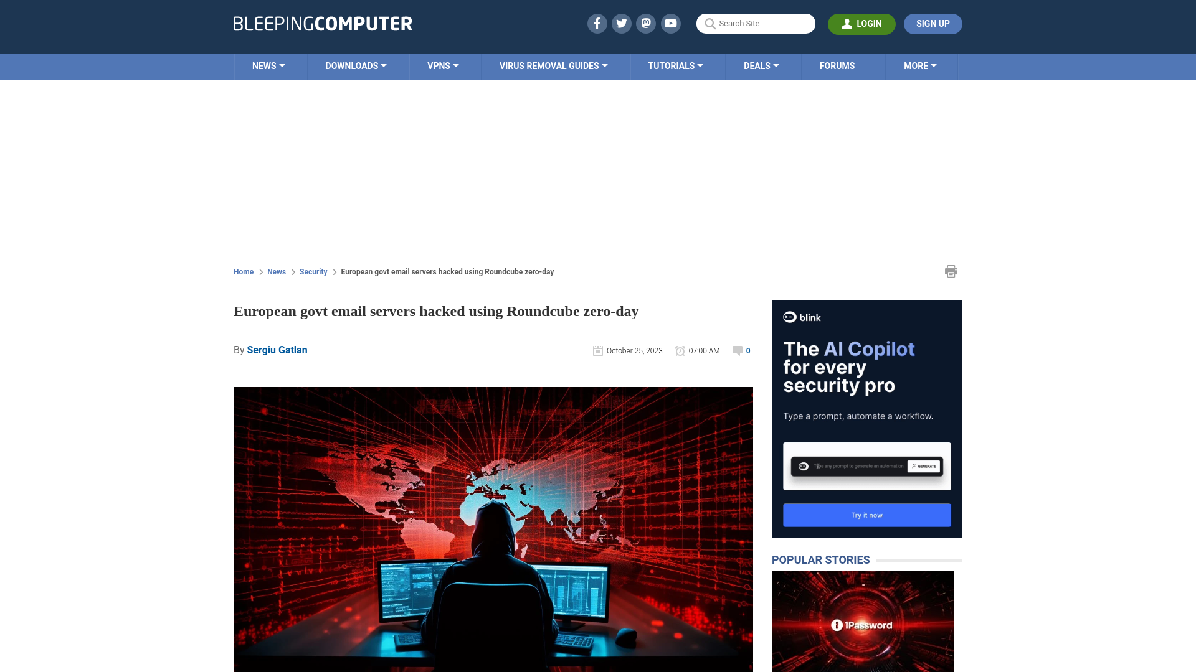The image size is (1196, 672).
Task: Click the print article icon
Action: tap(951, 271)
